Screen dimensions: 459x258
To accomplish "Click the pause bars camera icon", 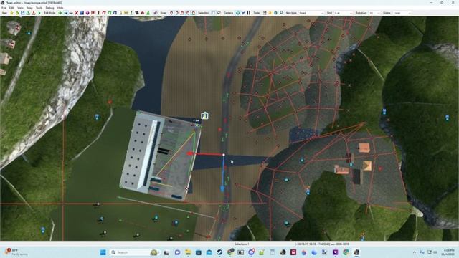I will (249, 13).
